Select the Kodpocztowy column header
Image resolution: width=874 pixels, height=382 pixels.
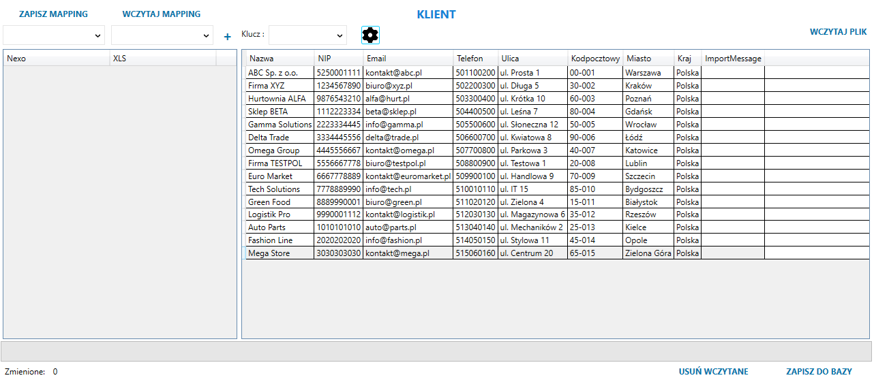click(595, 59)
